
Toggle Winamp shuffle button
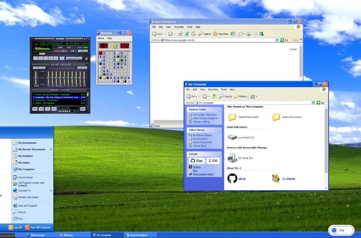pos(71,58)
